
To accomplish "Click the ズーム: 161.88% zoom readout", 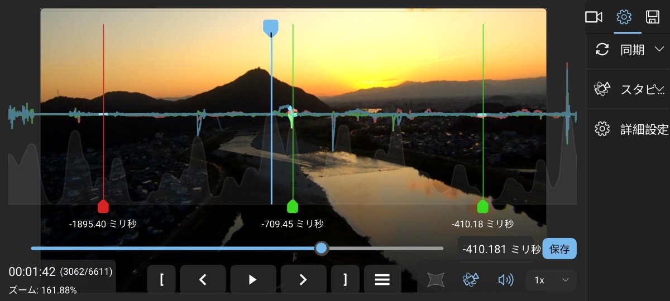I will pos(43,290).
